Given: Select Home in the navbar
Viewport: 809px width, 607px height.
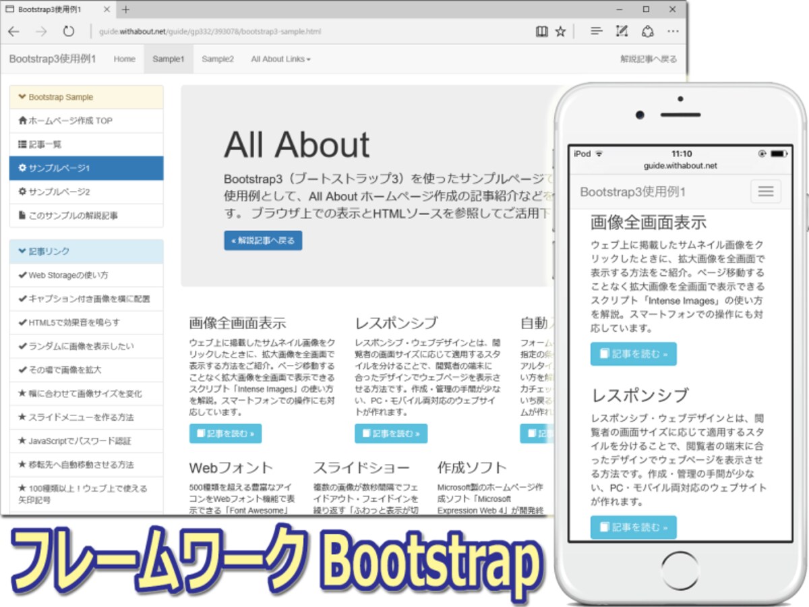Looking at the screenshot, I should 125,59.
